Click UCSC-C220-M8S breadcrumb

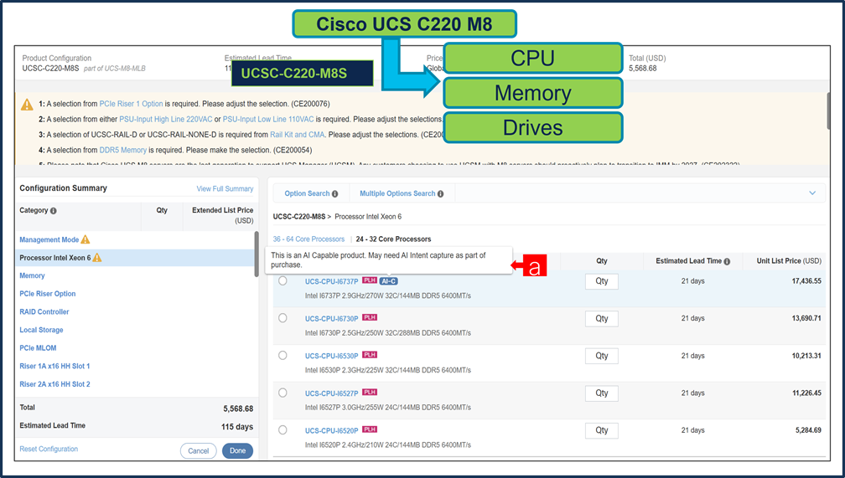tap(299, 217)
